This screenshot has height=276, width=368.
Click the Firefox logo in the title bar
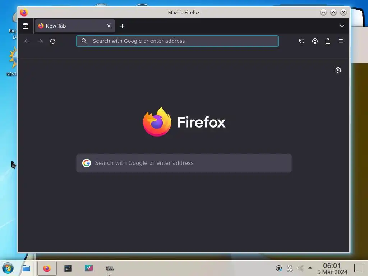click(x=24, y=13)
